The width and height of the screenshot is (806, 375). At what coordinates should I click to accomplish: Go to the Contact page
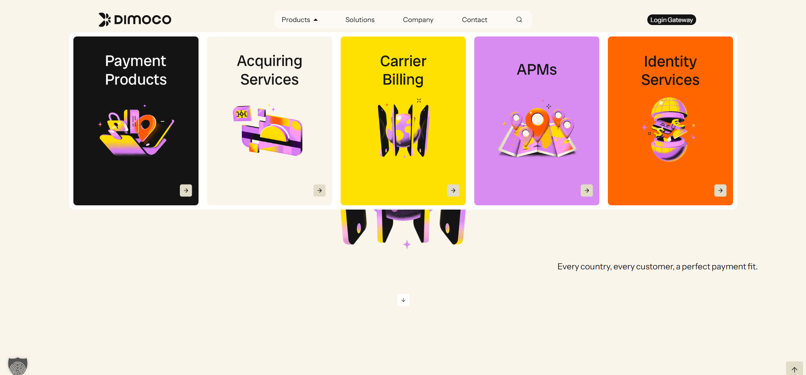tap(474, 20)
